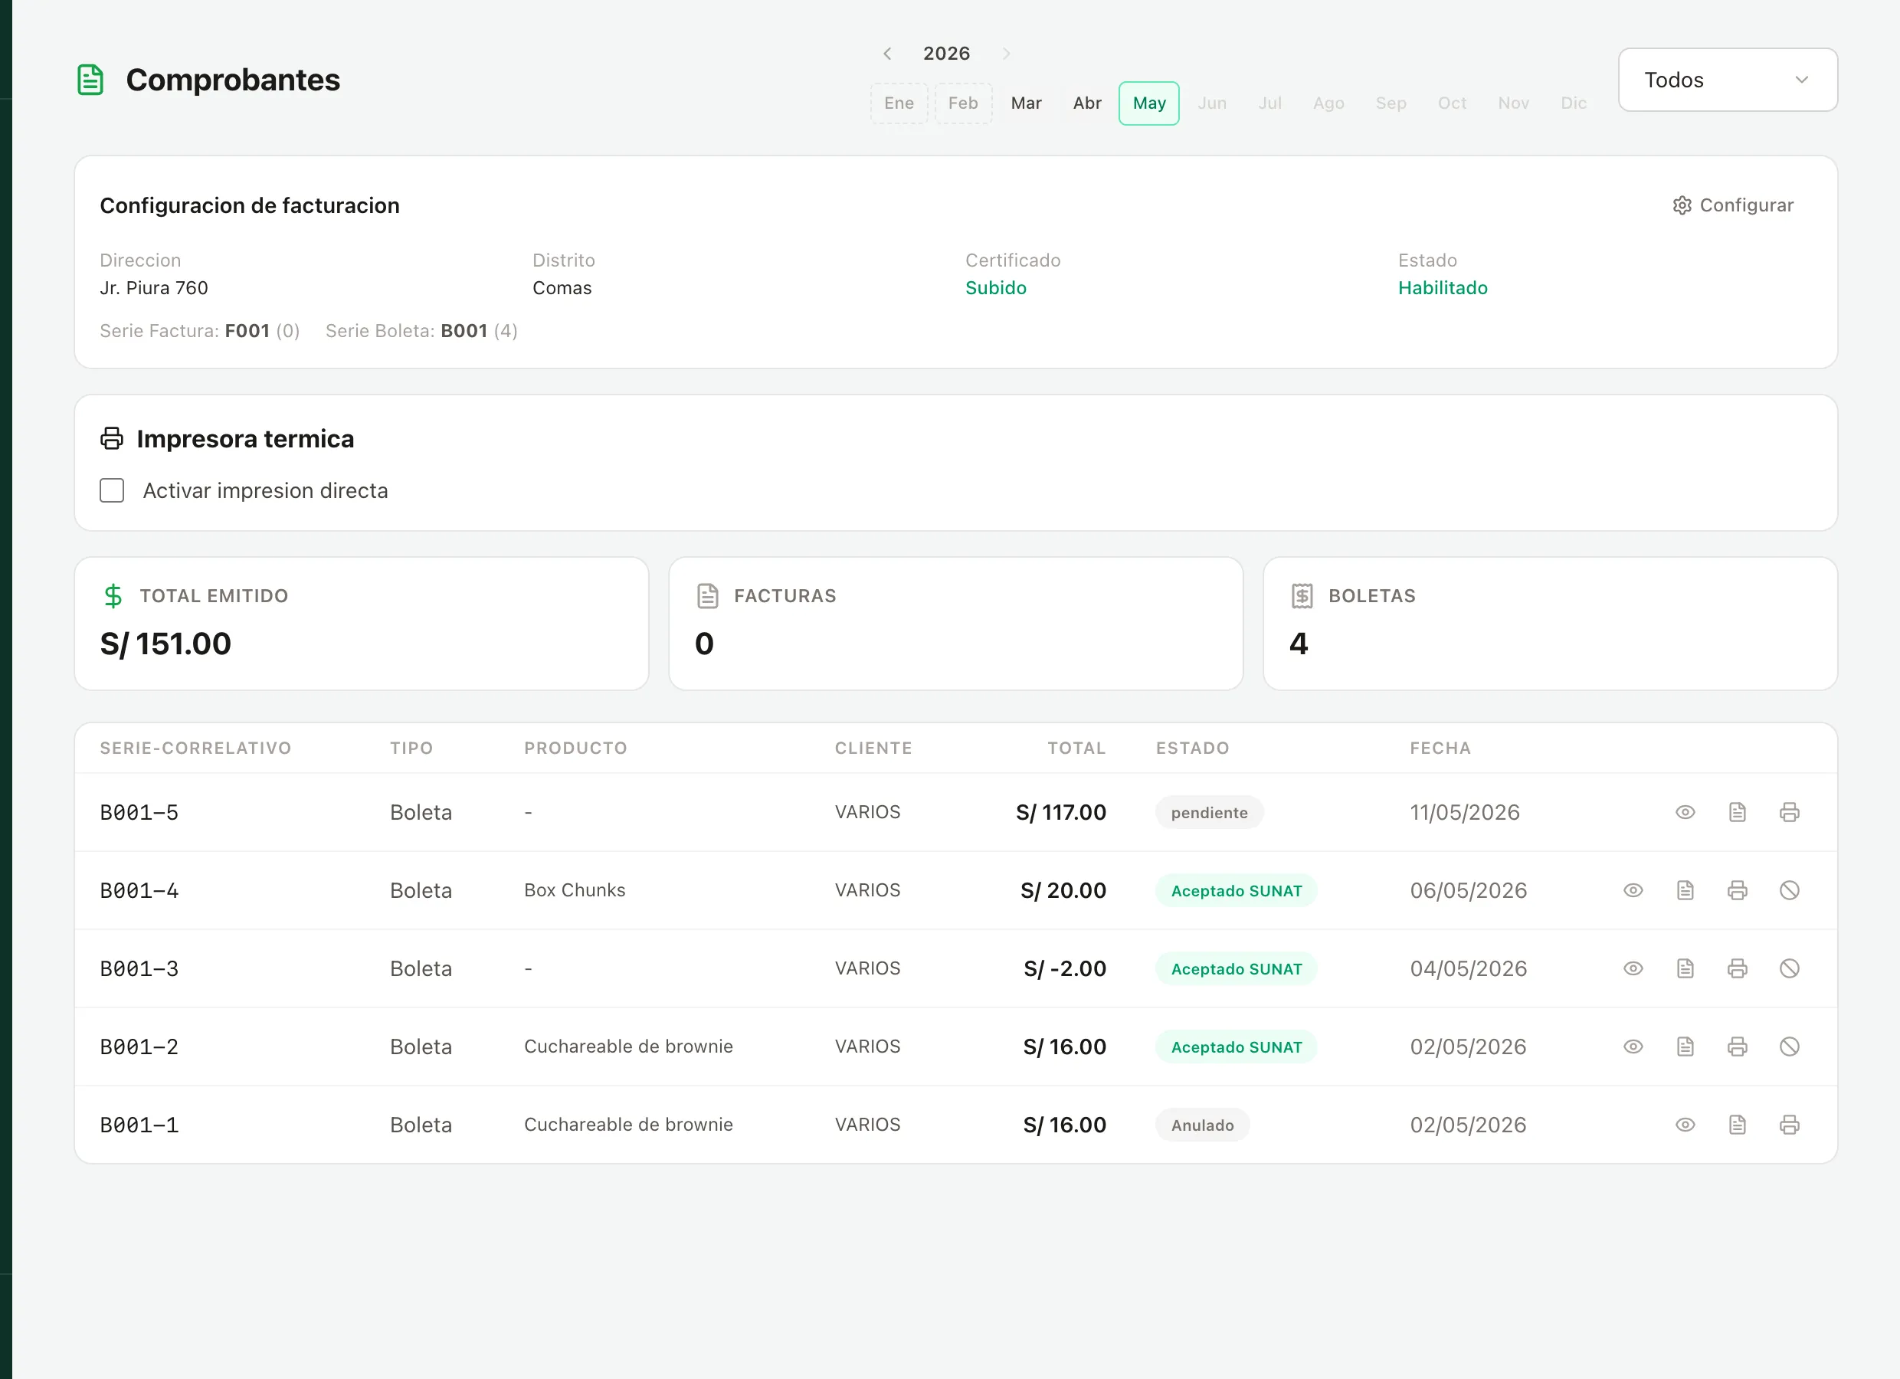Void boleta B001-2 with cancel icon

[1789, 1047]
